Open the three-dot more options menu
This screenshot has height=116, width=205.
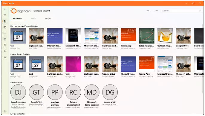tap(156, 11)
